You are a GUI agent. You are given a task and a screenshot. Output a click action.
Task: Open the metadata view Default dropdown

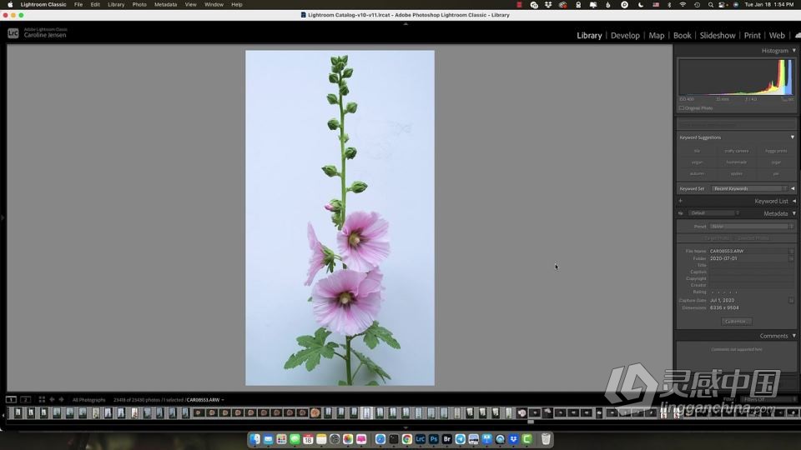point(713,213)
